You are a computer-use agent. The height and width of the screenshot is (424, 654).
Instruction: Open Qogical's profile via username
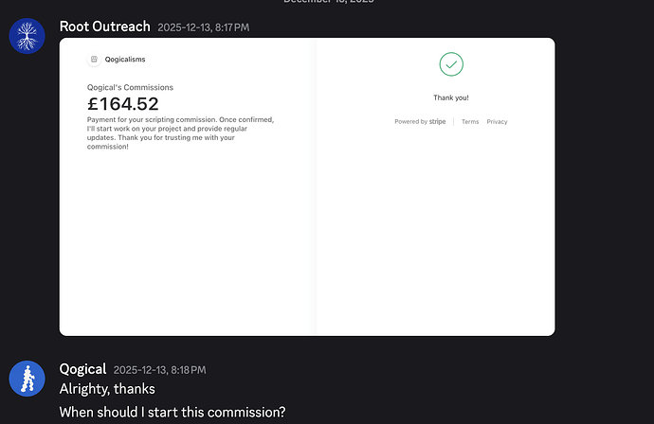(82, 369)
